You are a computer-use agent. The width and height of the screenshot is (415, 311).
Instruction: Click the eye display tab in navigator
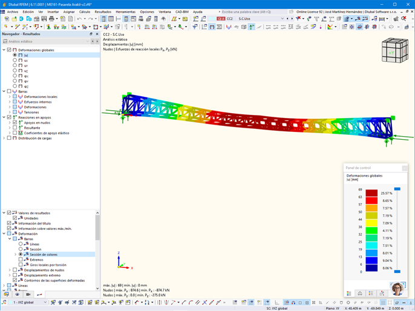pyautogui.click(x=17, y=294)
